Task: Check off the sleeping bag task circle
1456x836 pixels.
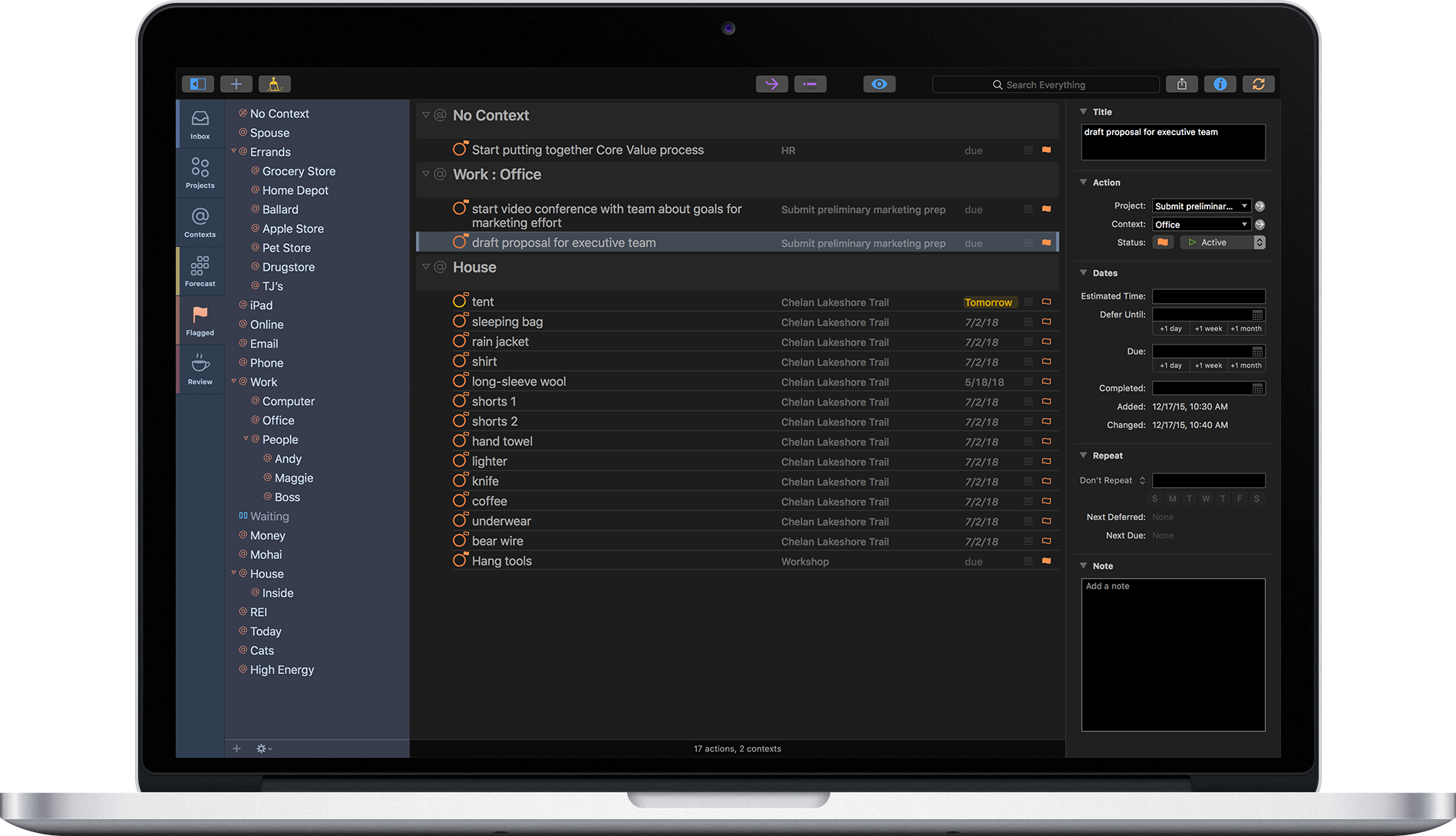Action: pyautogui.click(x=460, y=321)
